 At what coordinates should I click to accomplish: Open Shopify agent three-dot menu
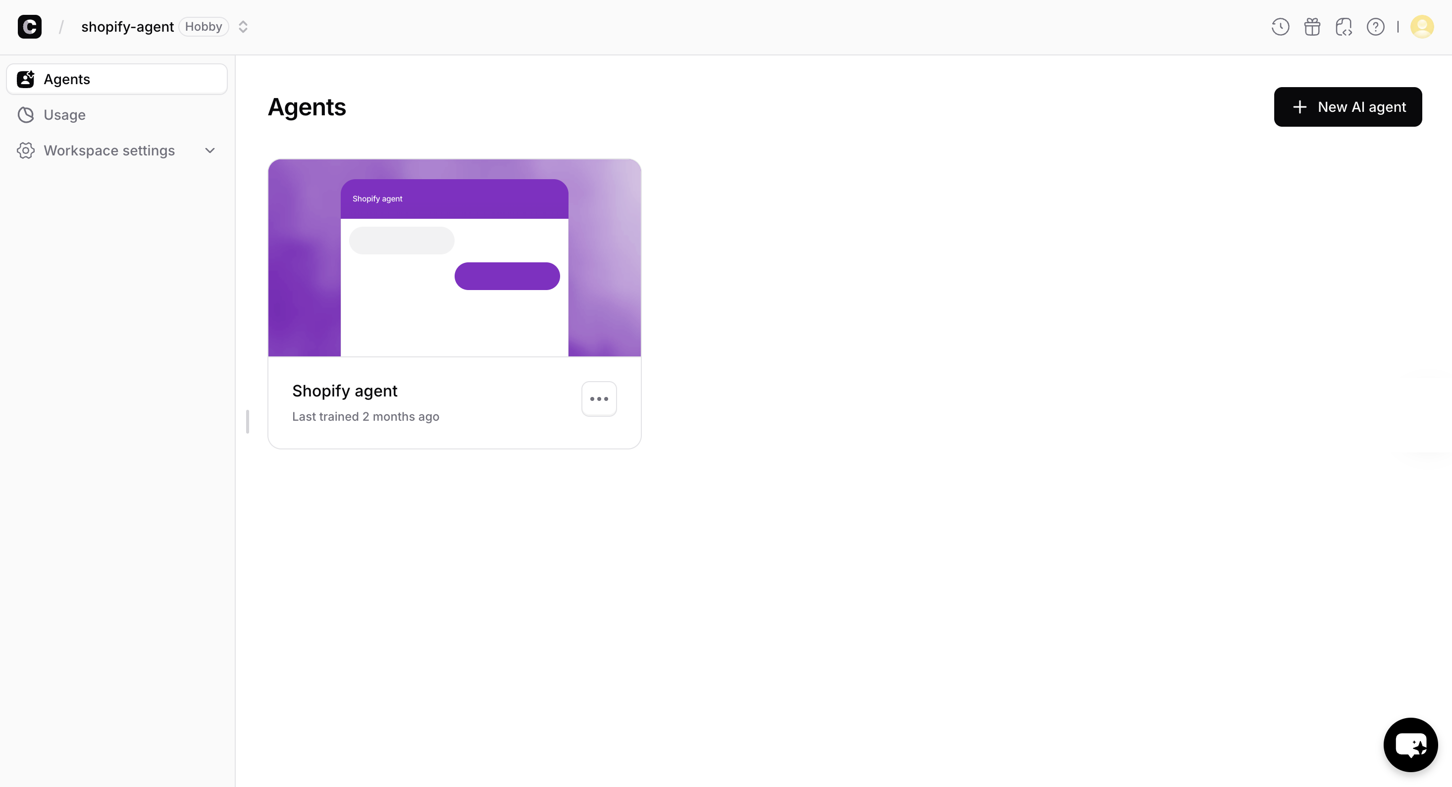point(599,399)
